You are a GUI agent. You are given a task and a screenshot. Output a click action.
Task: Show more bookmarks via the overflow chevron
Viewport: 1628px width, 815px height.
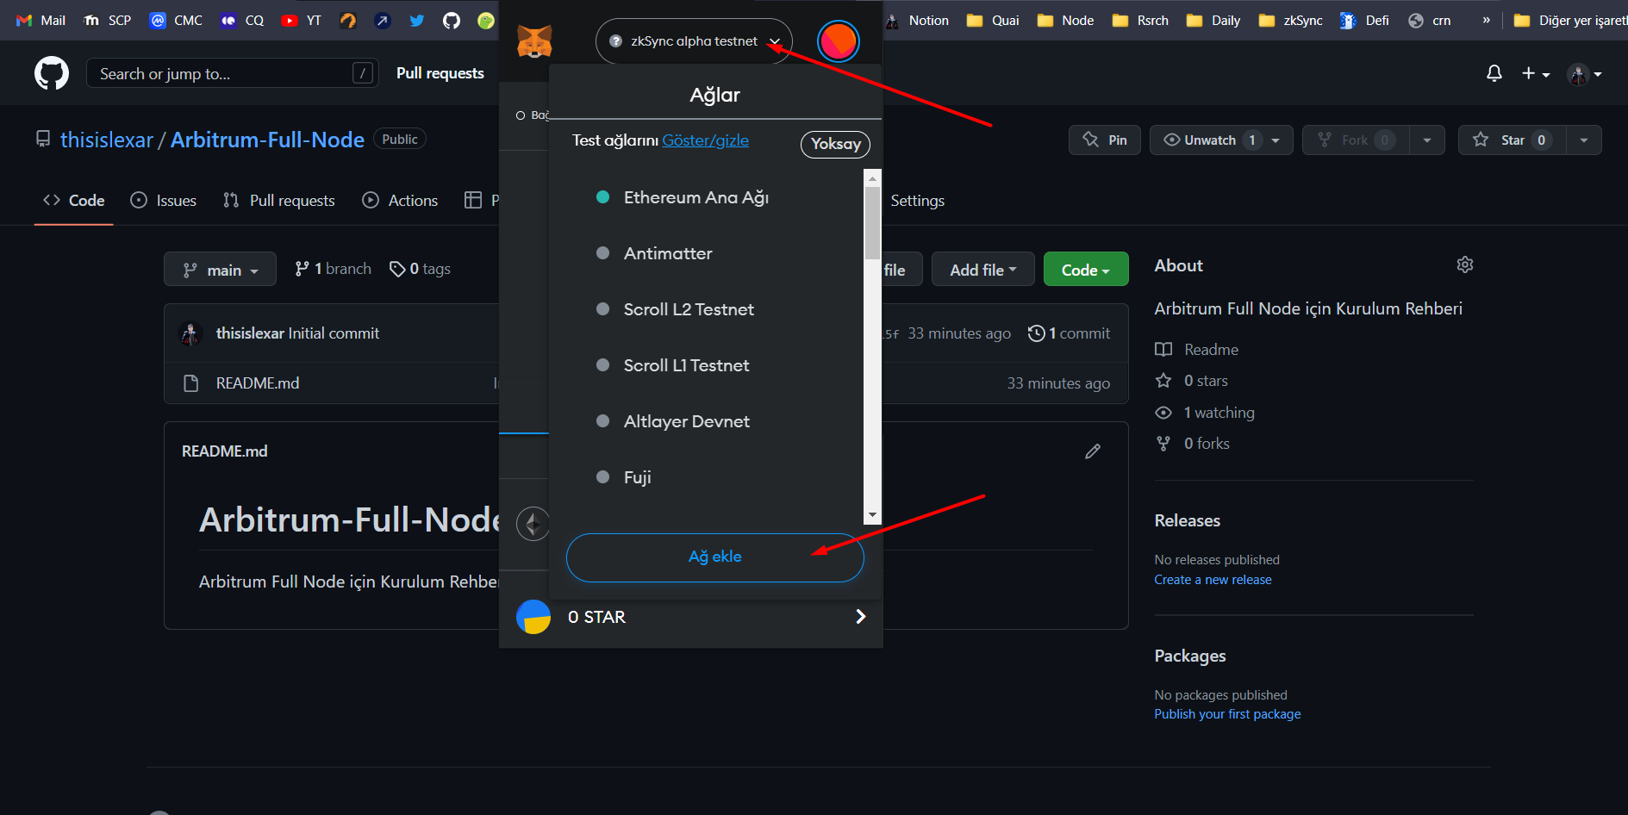[x=1486, y=20]
